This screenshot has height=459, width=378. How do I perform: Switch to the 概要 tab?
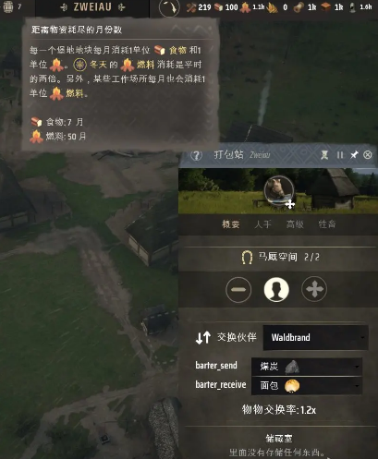[231, 224]
